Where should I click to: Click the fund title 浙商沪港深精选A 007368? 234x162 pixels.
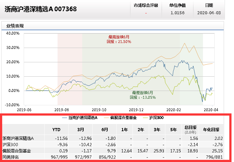point(41,9)
